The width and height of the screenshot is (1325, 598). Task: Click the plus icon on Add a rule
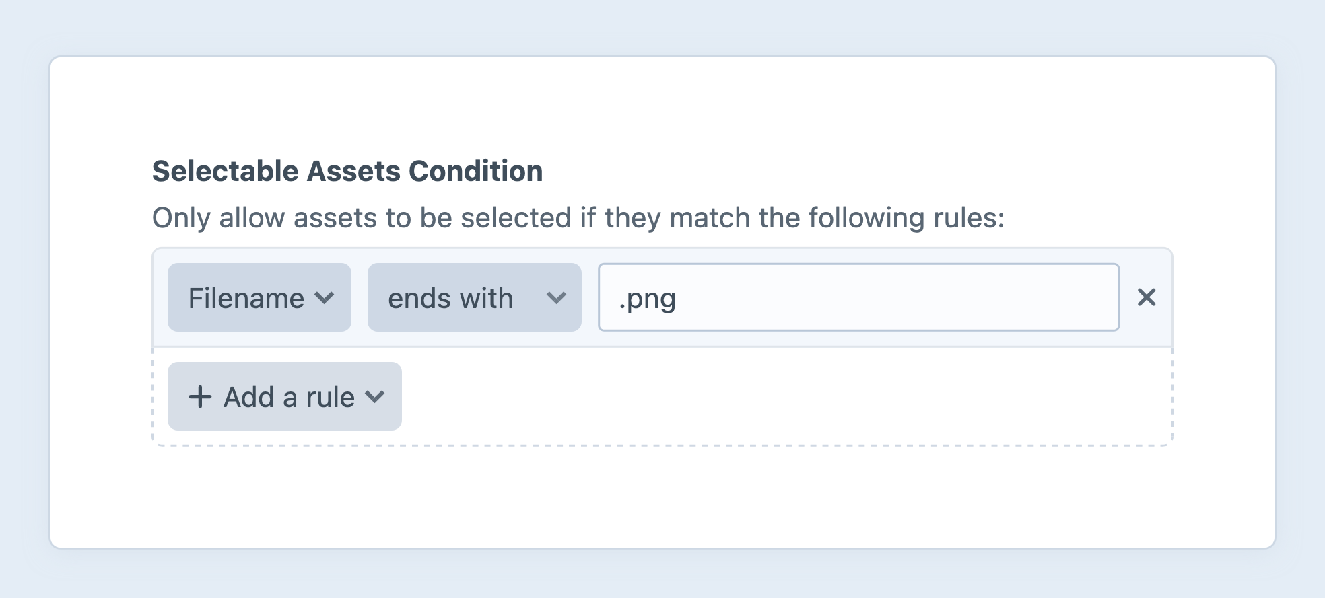click(199, 396)
